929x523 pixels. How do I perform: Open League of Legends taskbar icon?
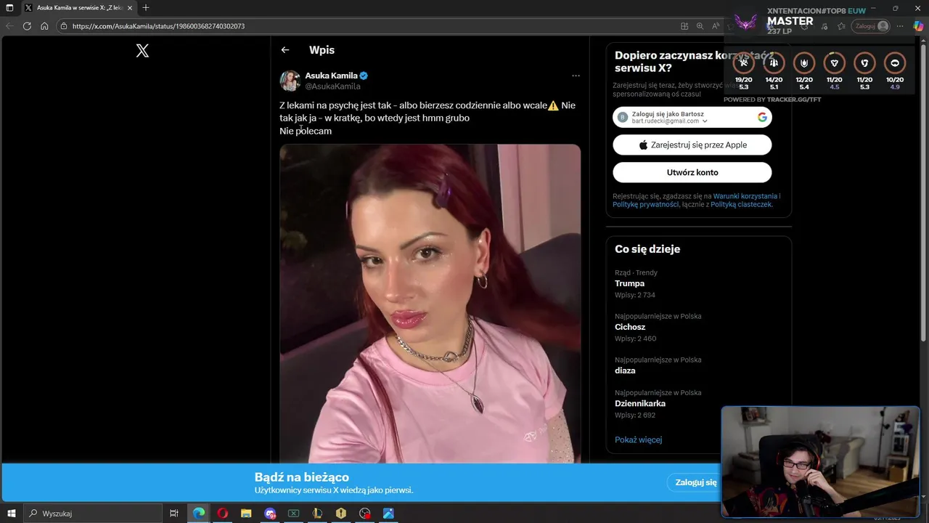coord(317,514)
